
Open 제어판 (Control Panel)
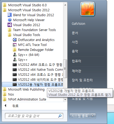click(77, 71)
